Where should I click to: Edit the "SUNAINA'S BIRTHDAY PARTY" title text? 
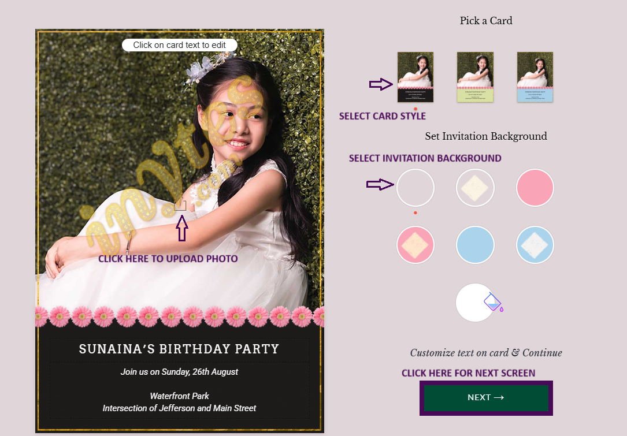pyautogui.click(x=179, y=349)
